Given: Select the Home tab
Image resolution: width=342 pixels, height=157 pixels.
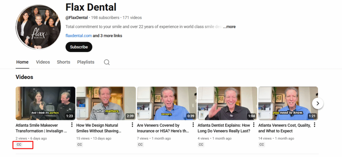Looking at the screenshot, I should 22,62.
